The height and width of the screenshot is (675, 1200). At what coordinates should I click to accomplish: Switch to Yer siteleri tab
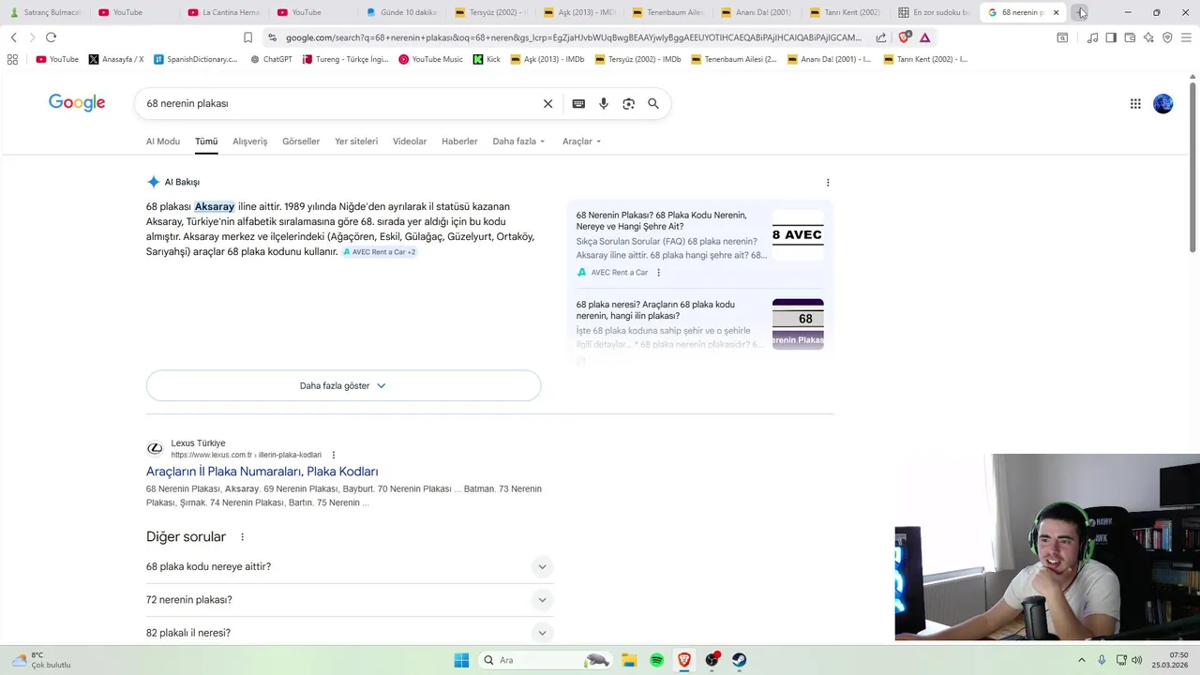pos(356,142)
